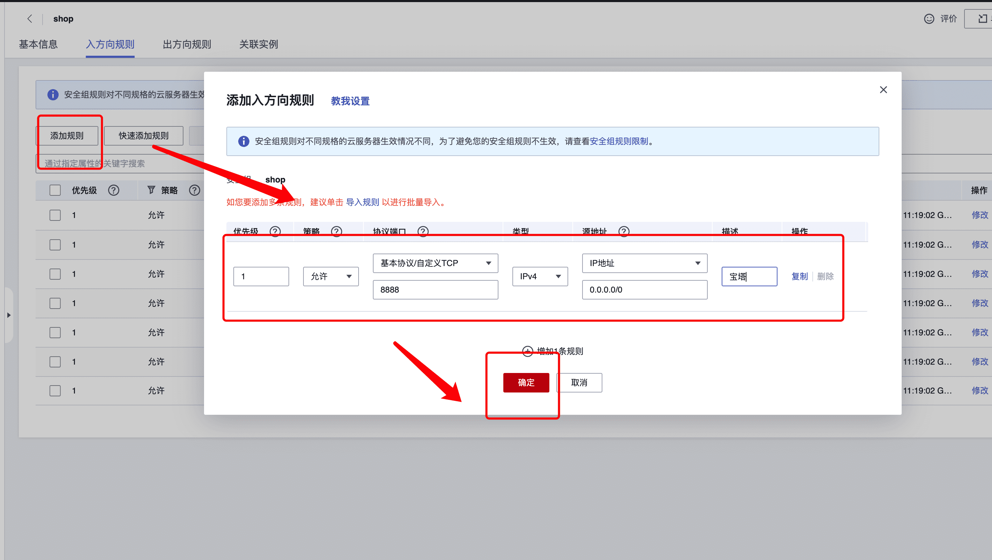Open the 允许 policy dropdown
Screen dimensions: 992x560
pos(330,276)
